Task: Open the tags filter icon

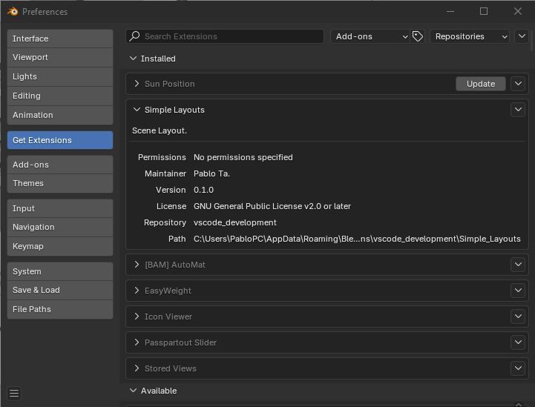Action: tap(418, 36)
